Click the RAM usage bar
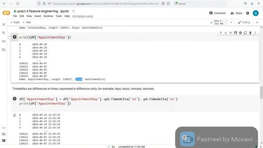 224,21
